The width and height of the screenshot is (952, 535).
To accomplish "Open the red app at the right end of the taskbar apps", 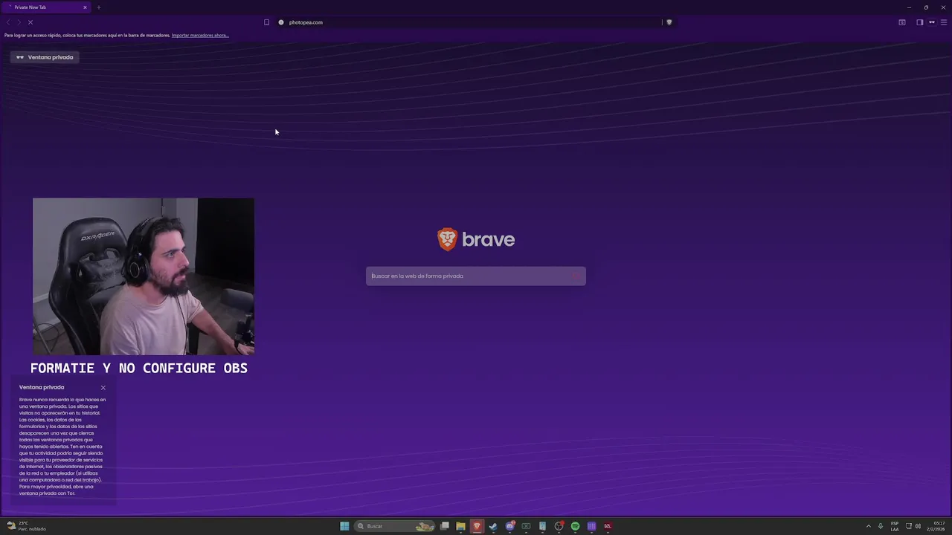I will 608,526.
